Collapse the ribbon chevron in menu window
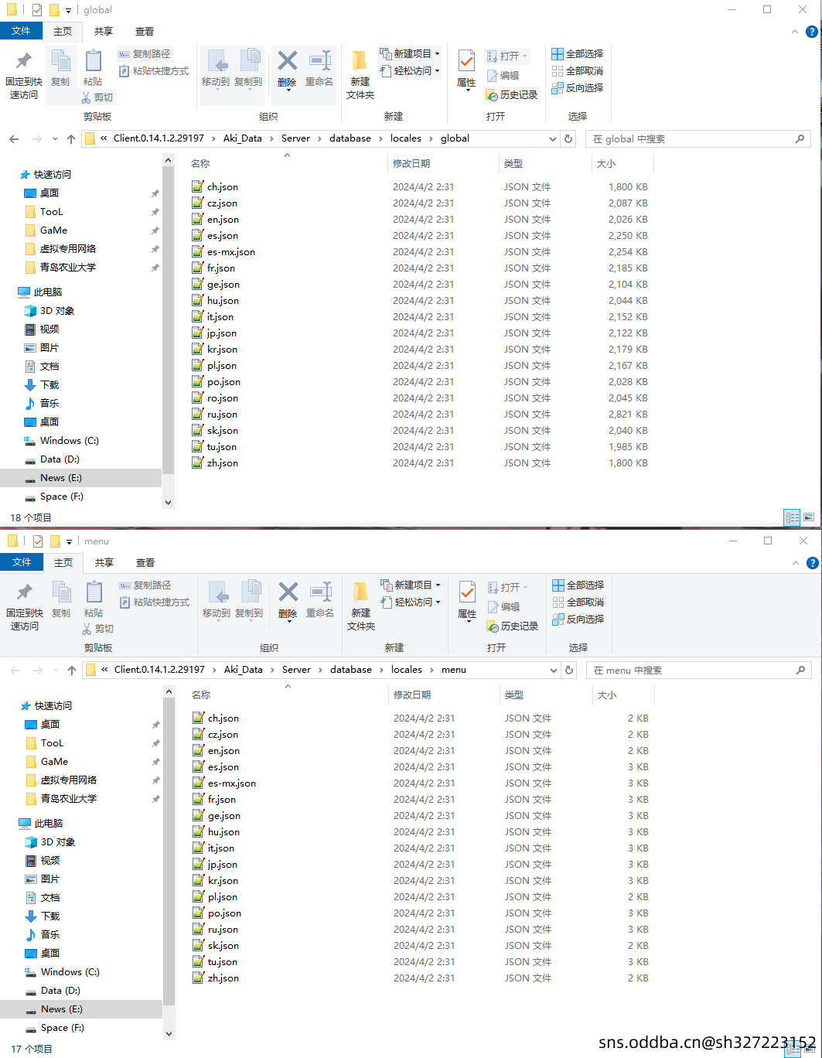Viewport: 822px width, 1058px height. [x=795, y=563]
